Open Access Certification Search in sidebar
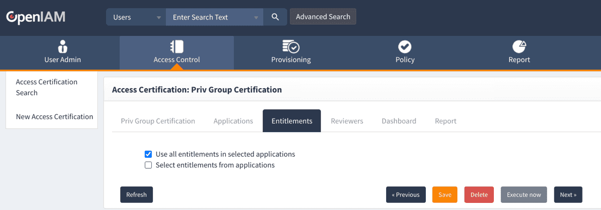 (47, 88)
